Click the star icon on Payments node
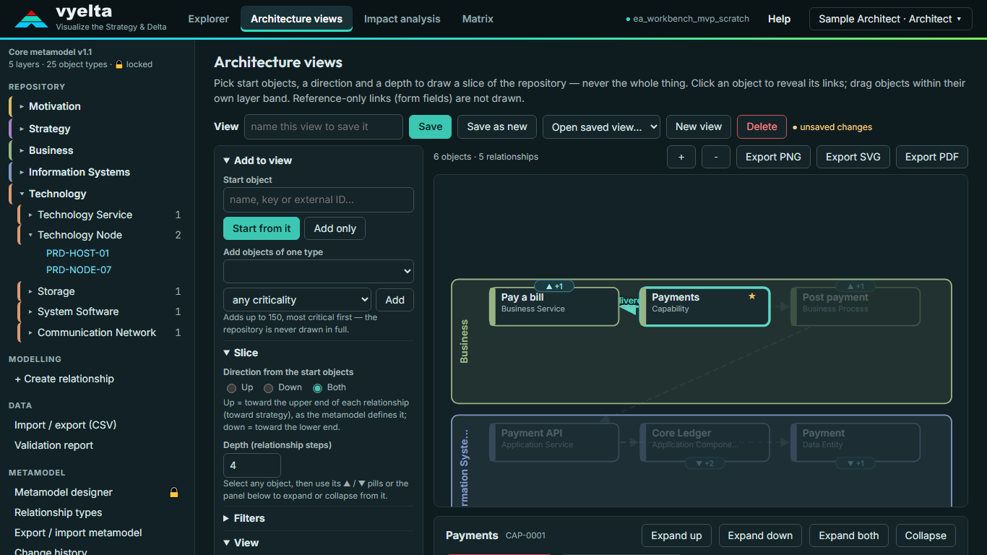987x555 pixels. coord(752,296)
